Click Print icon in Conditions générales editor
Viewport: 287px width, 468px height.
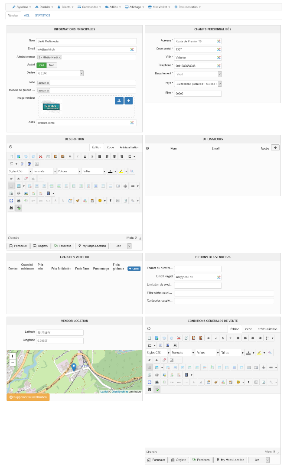coord(157,382)
